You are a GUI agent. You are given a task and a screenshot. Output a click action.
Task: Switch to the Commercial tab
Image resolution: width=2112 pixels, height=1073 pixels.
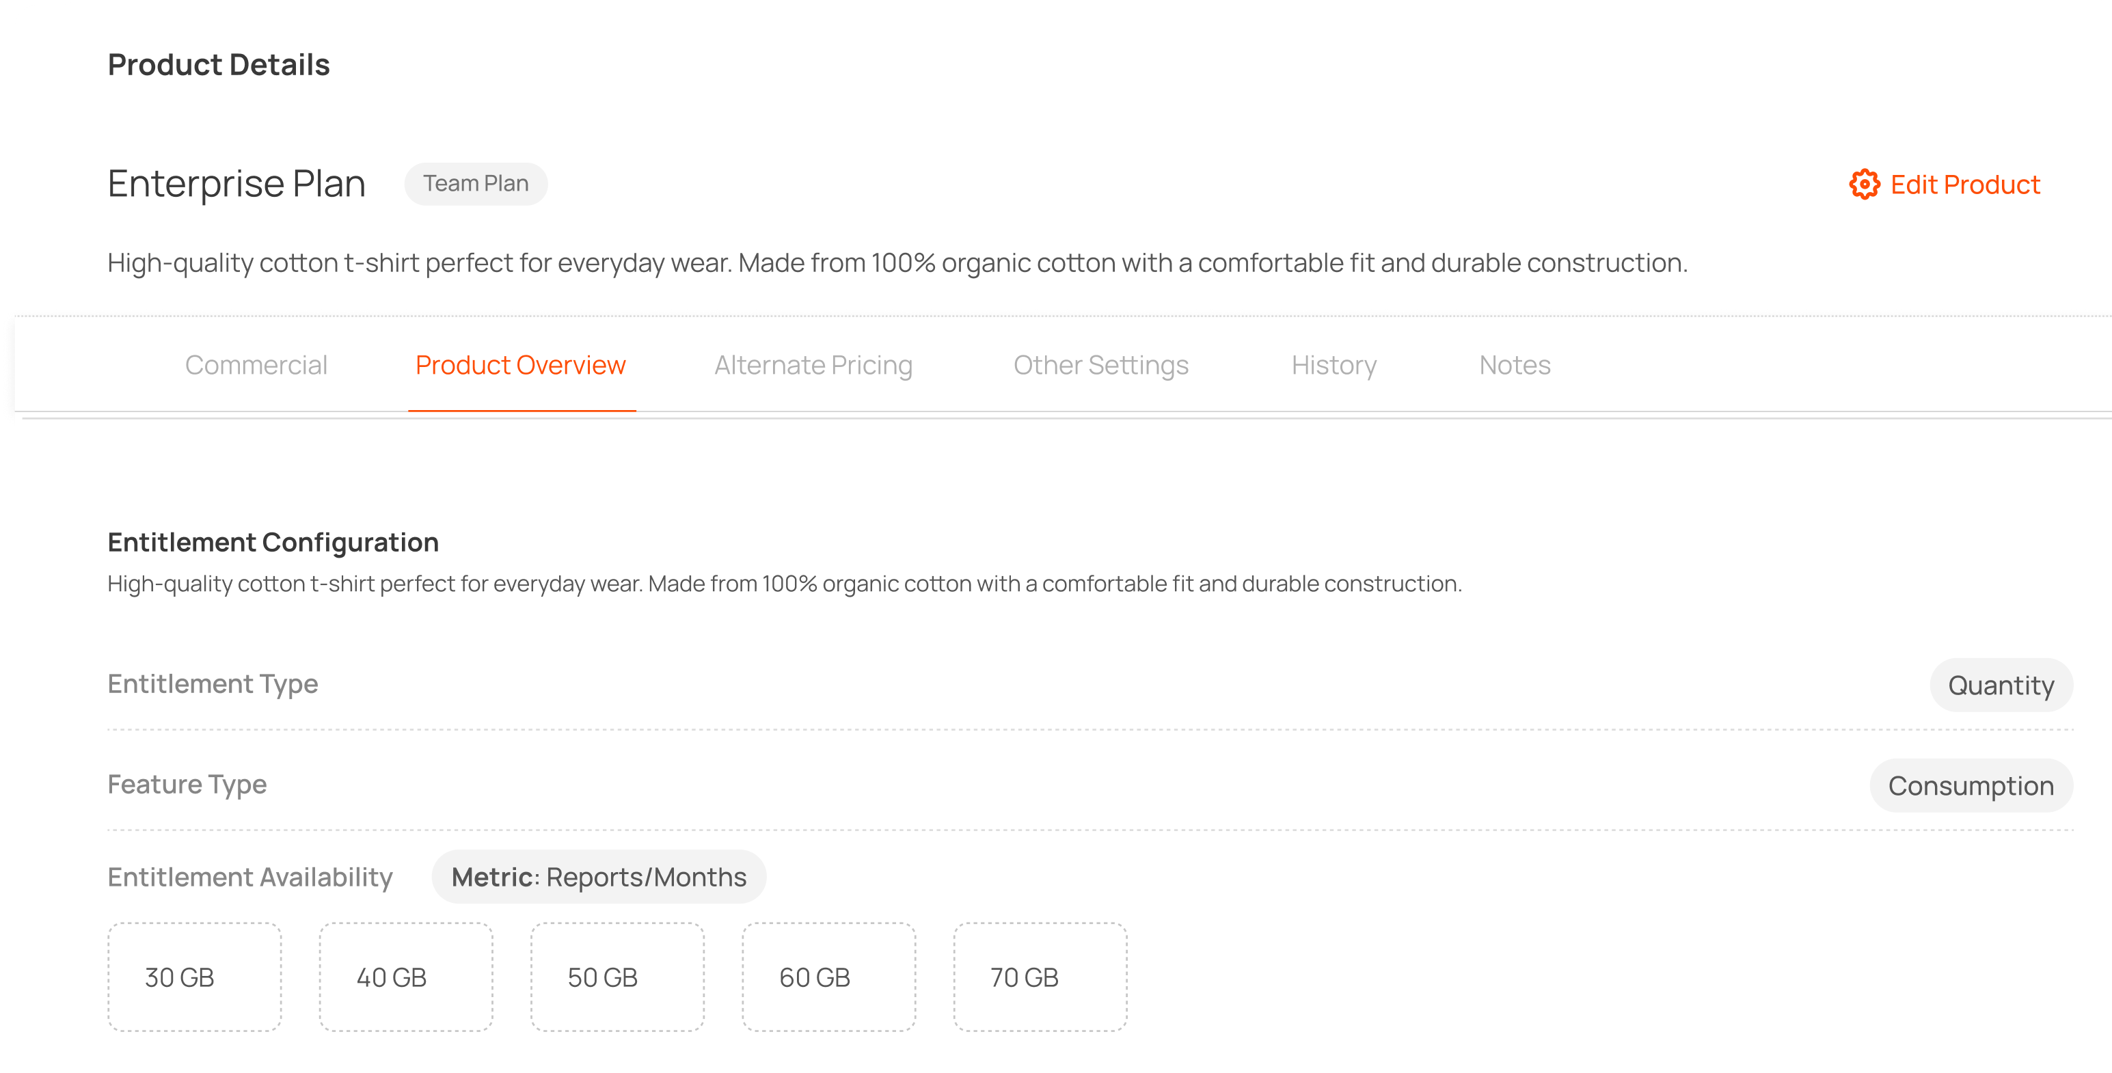[x=256, y=365]
